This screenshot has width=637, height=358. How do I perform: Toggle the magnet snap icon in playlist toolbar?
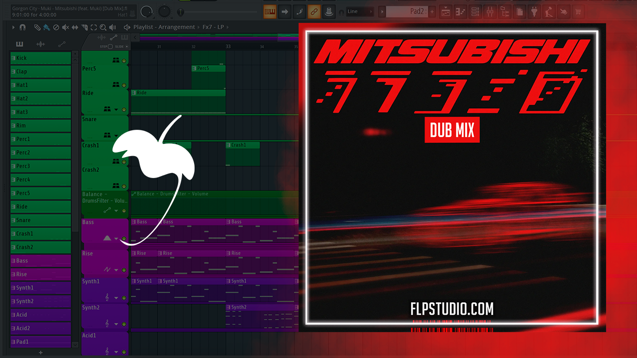22,27
